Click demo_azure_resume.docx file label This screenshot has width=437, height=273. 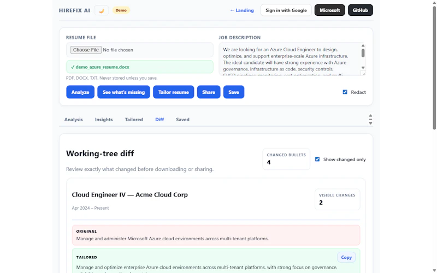(x=140, y=67)
